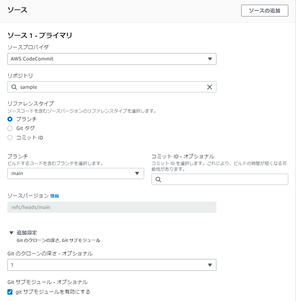Clear the repository search with the X icon
296x301 pixels.
(x=210, y=87)
